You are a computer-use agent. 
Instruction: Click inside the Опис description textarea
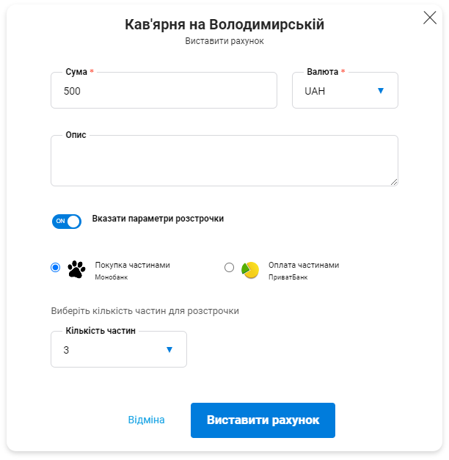[224, 161]
